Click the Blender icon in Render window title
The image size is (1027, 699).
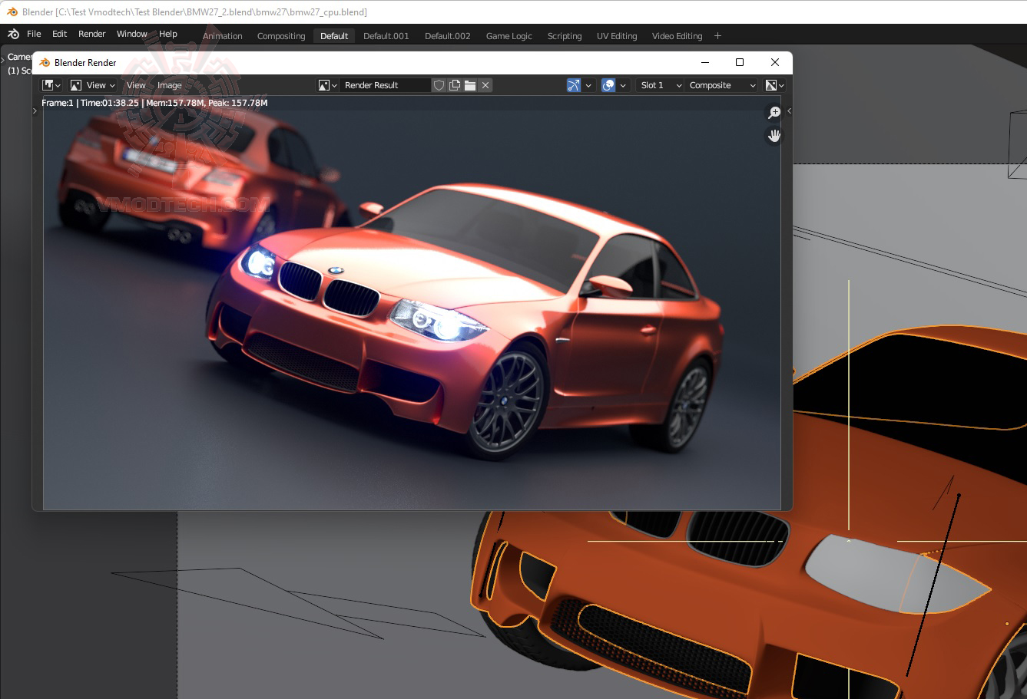point(45,63)
